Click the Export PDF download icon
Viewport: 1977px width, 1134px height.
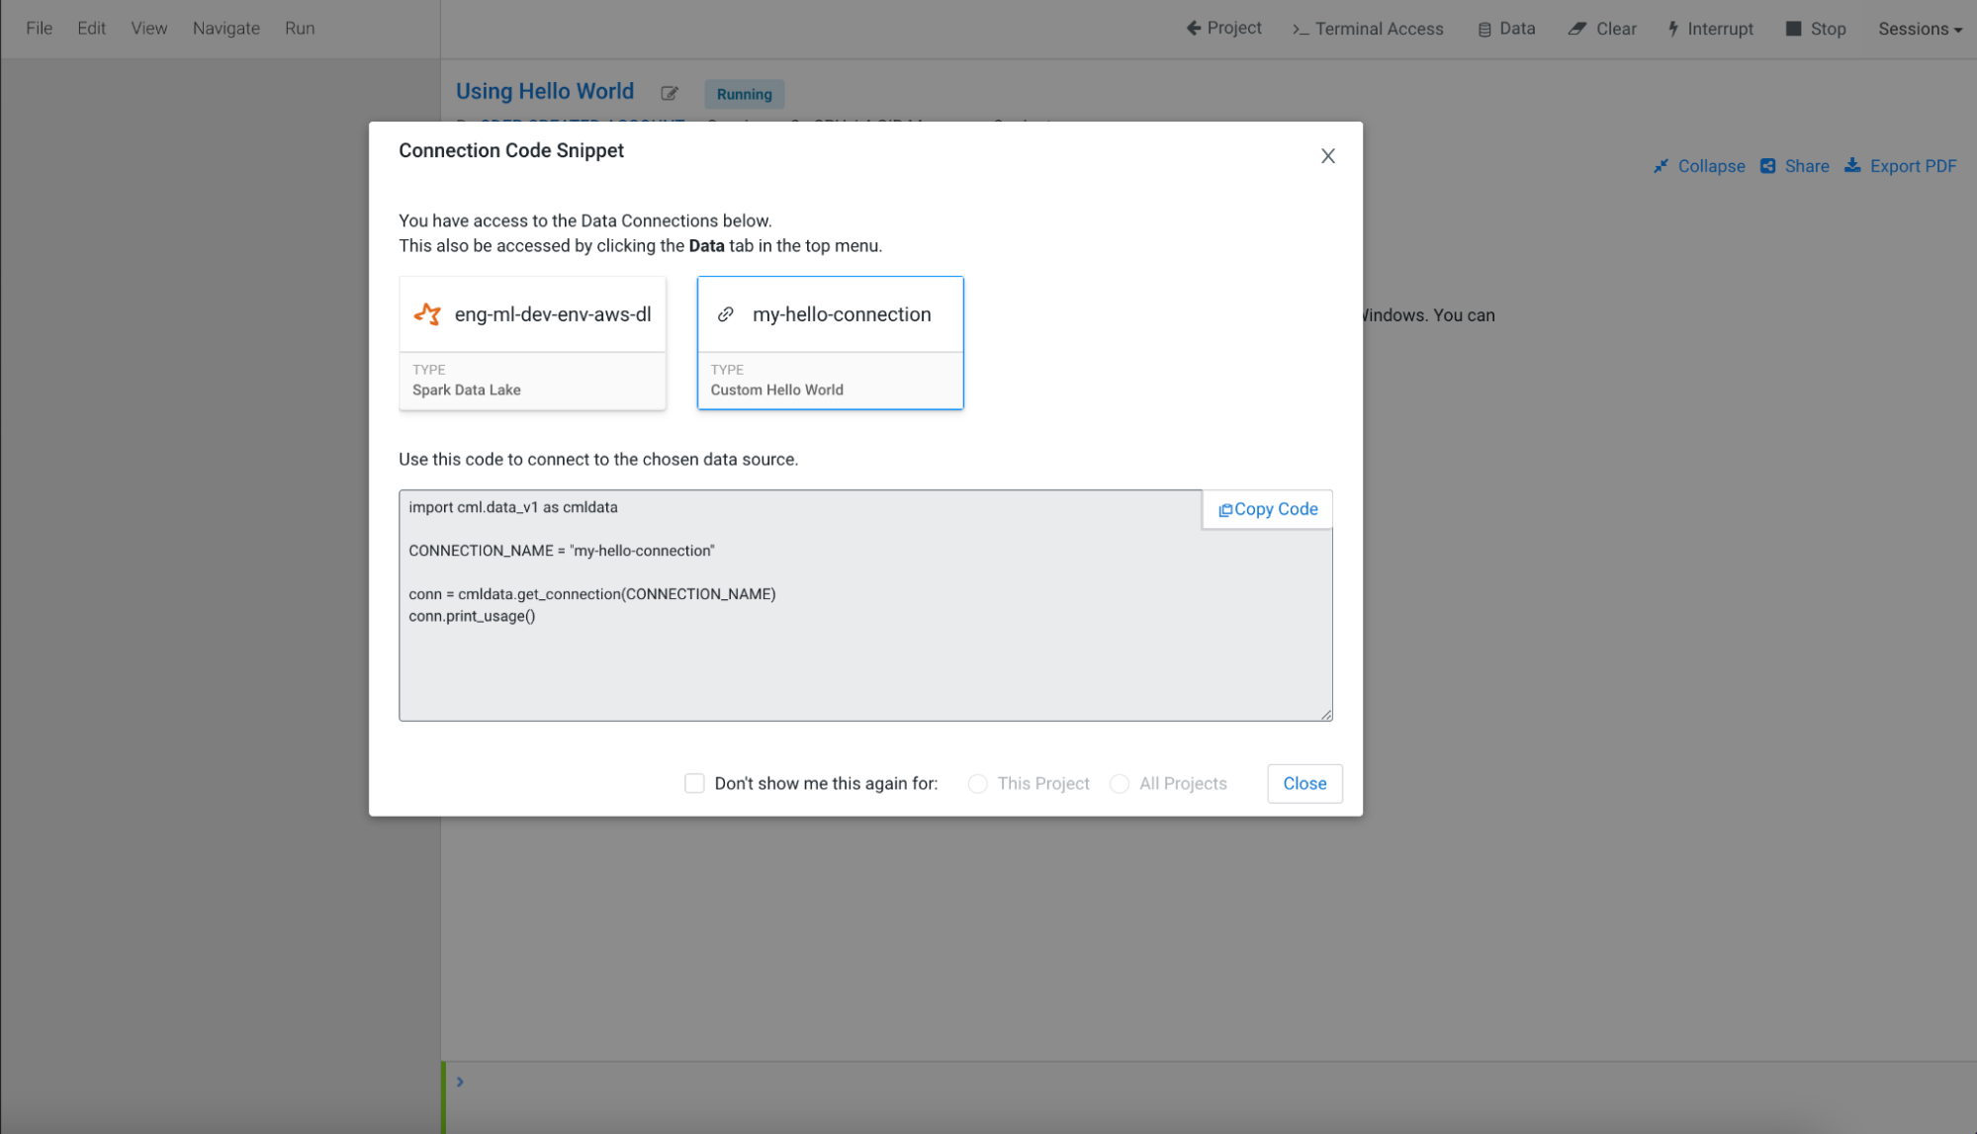1852,166
